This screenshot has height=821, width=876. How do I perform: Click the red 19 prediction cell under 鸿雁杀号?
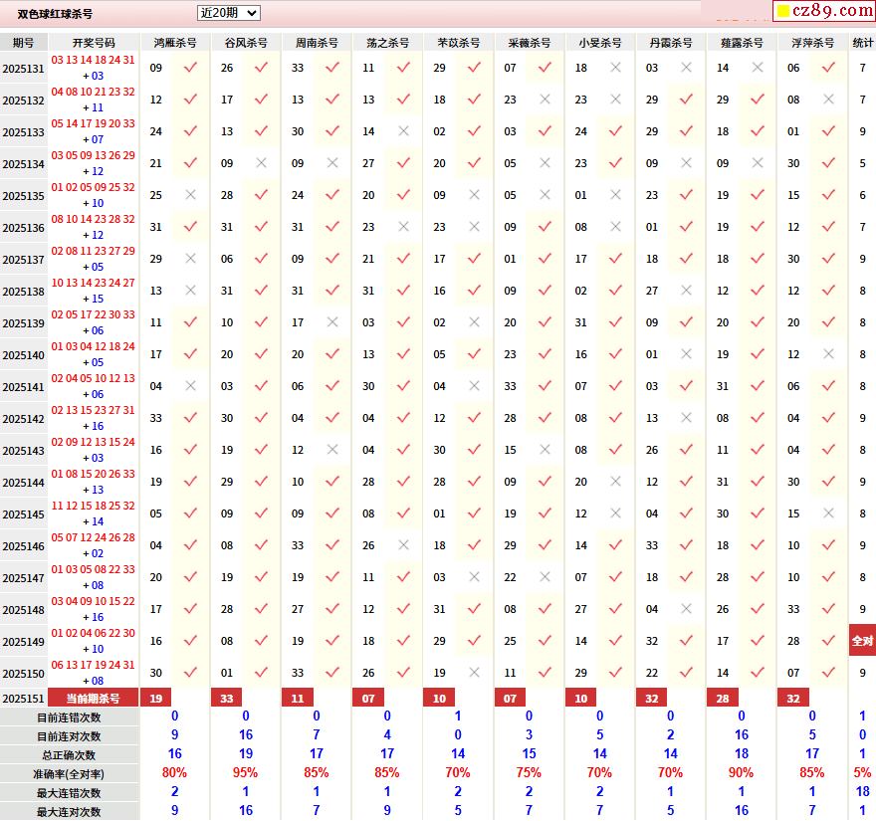point(156,699)
